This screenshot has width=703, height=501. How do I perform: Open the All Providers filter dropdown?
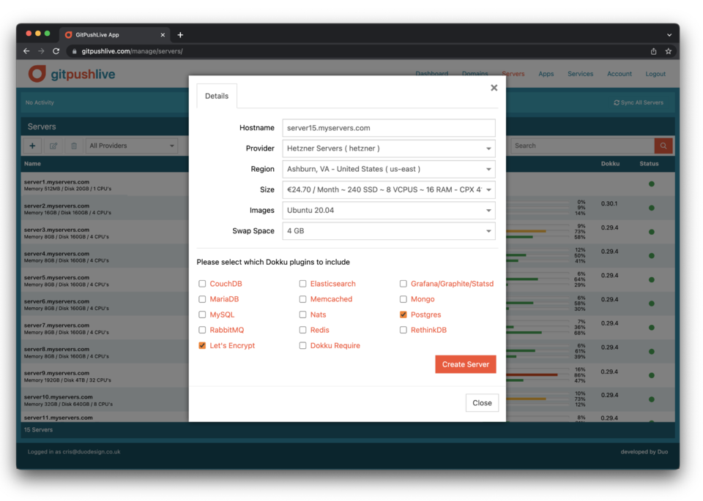coord(132,146)
